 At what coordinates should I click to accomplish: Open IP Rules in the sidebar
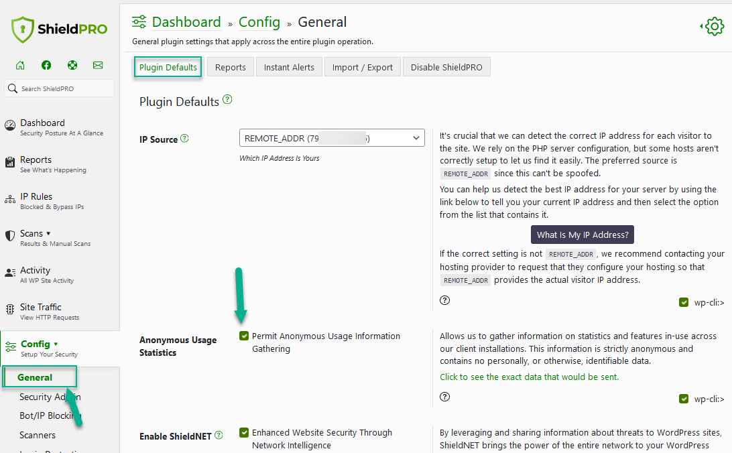(x=36, y=197)
